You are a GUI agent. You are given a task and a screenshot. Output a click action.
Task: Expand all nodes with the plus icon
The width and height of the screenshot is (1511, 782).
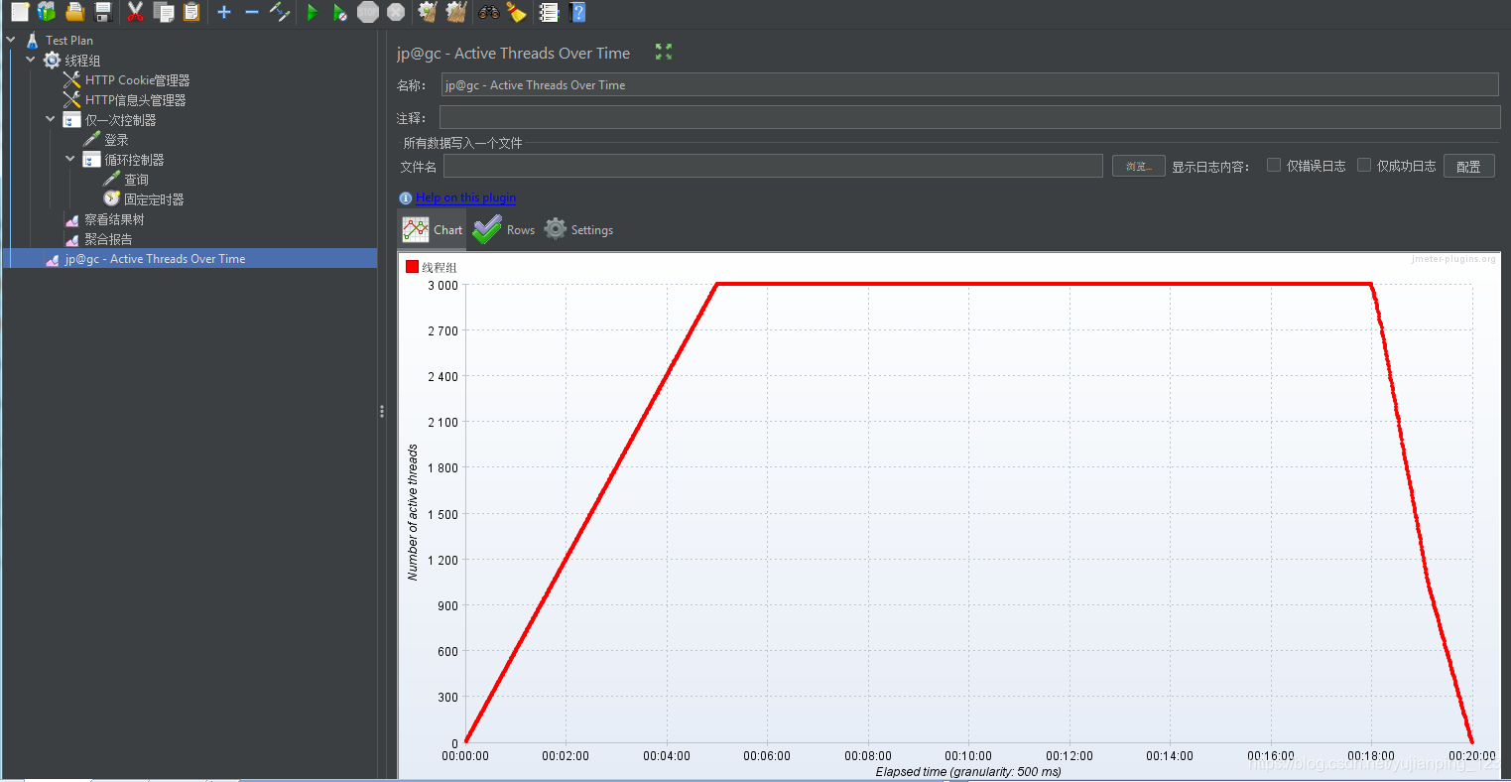tap(224, 12)
